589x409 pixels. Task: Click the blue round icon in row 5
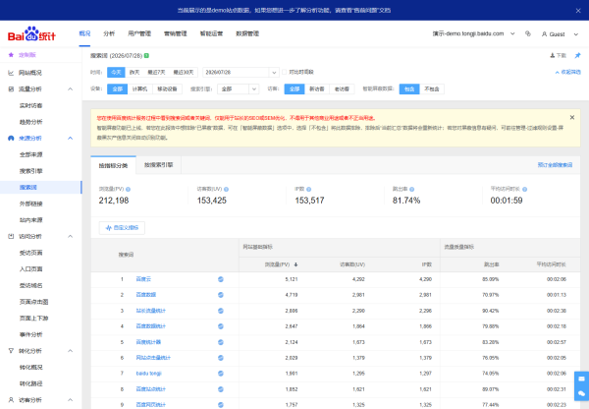coord(221,342)
